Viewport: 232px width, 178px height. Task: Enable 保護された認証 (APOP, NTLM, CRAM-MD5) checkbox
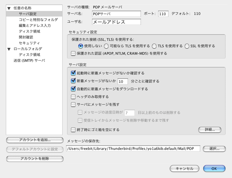click(x=73, y=53)
